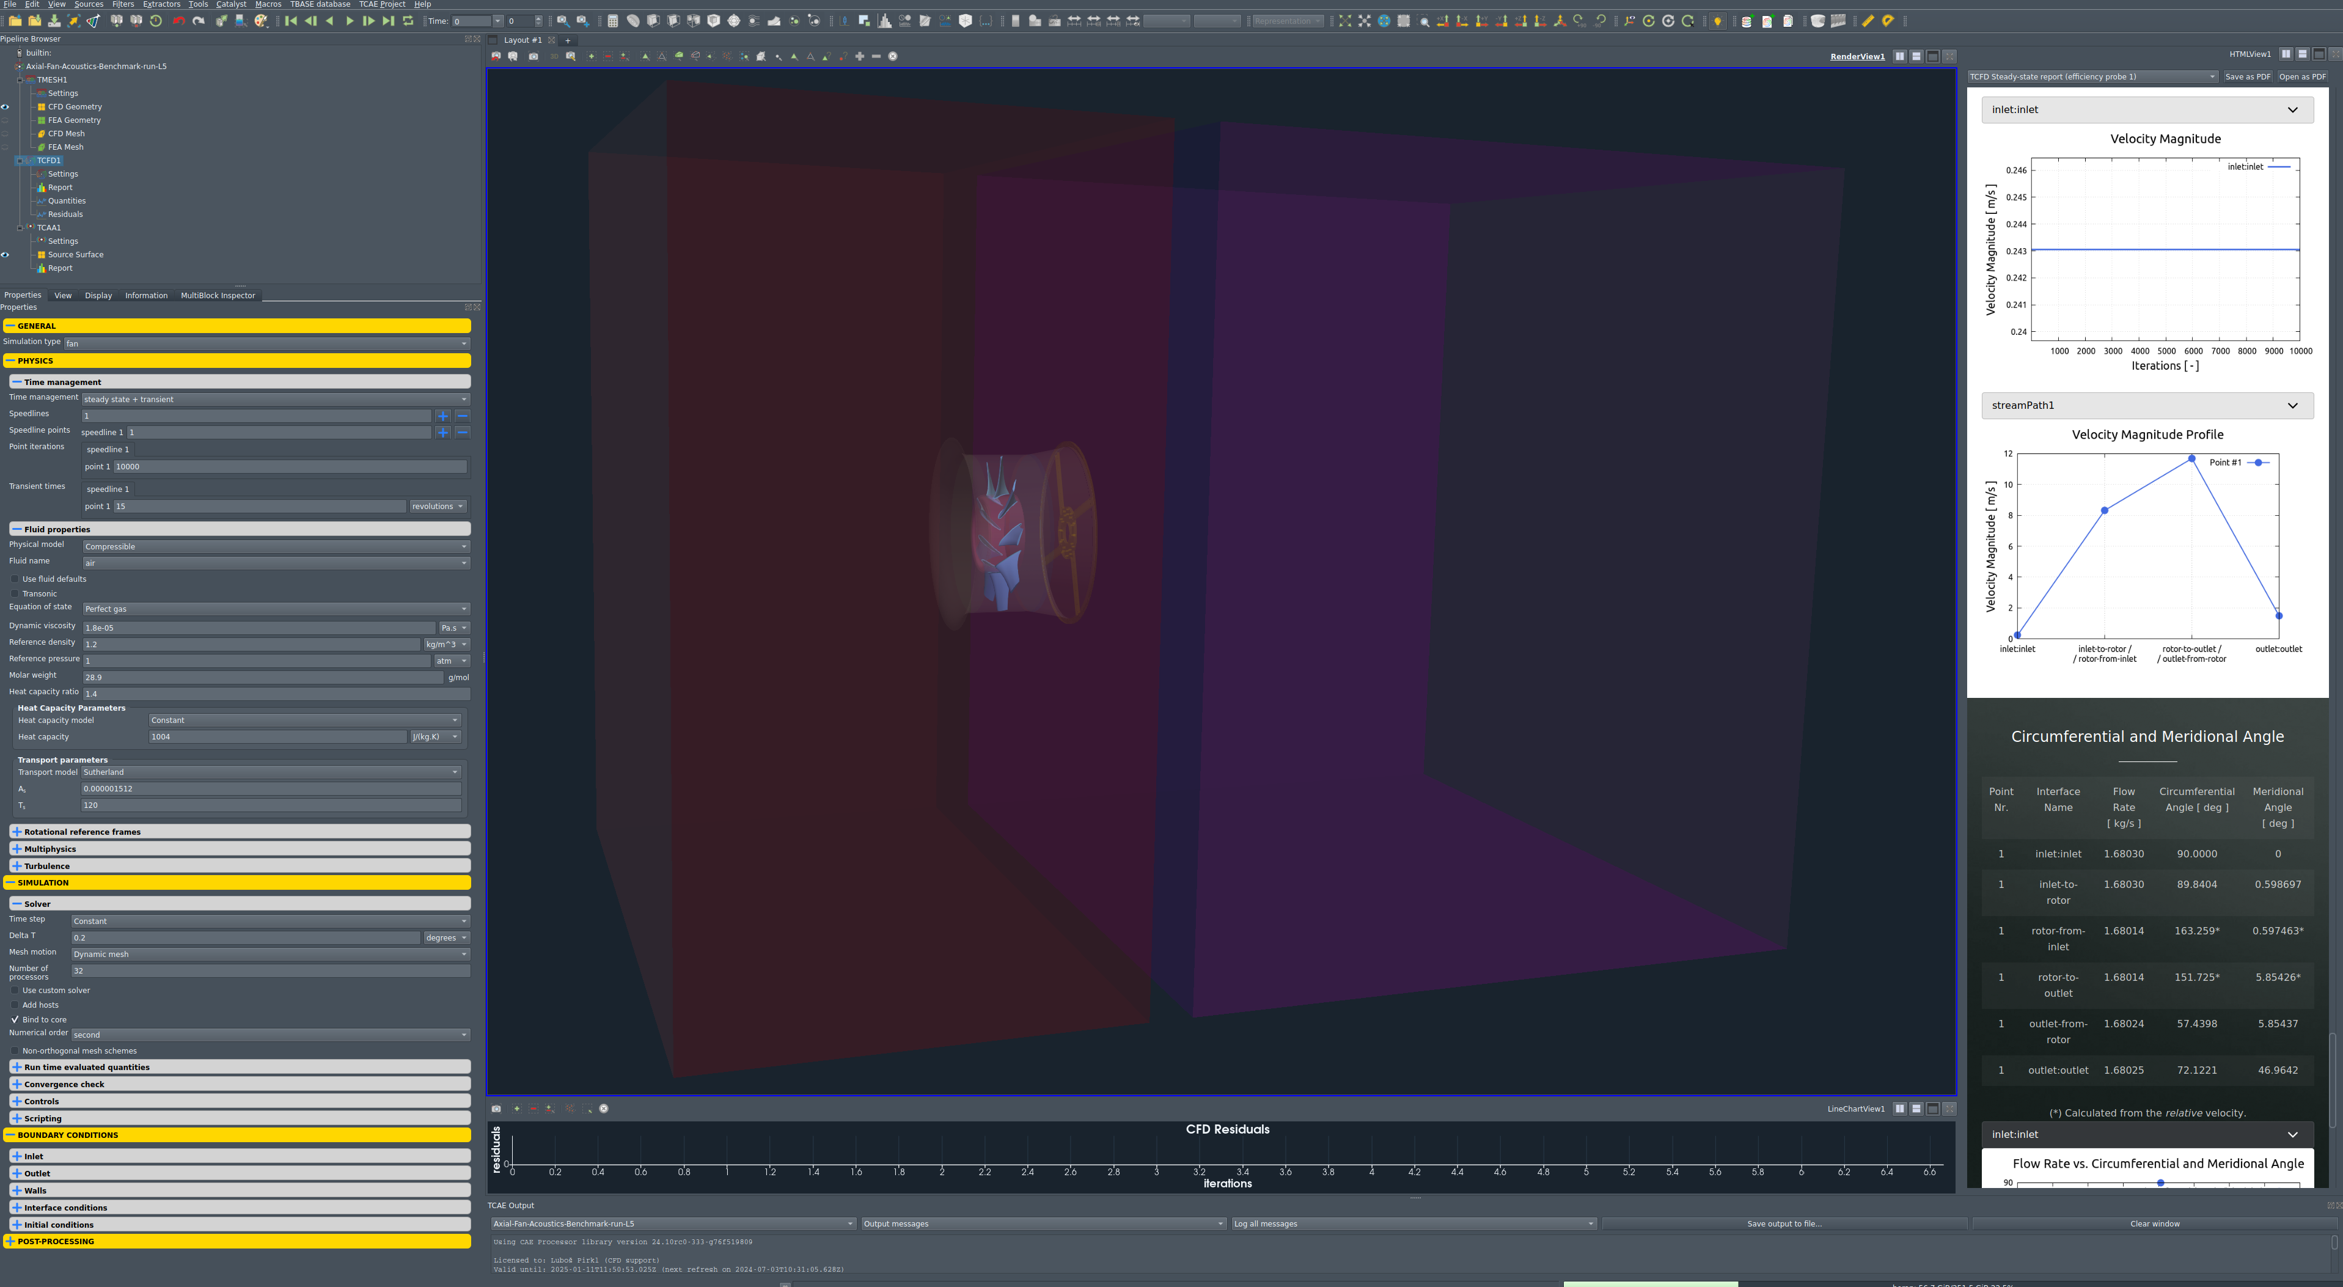The image size is (2343, 1287).
Task: Open the TCFD Steady-state report dropdown
Action: [2092, 76]
